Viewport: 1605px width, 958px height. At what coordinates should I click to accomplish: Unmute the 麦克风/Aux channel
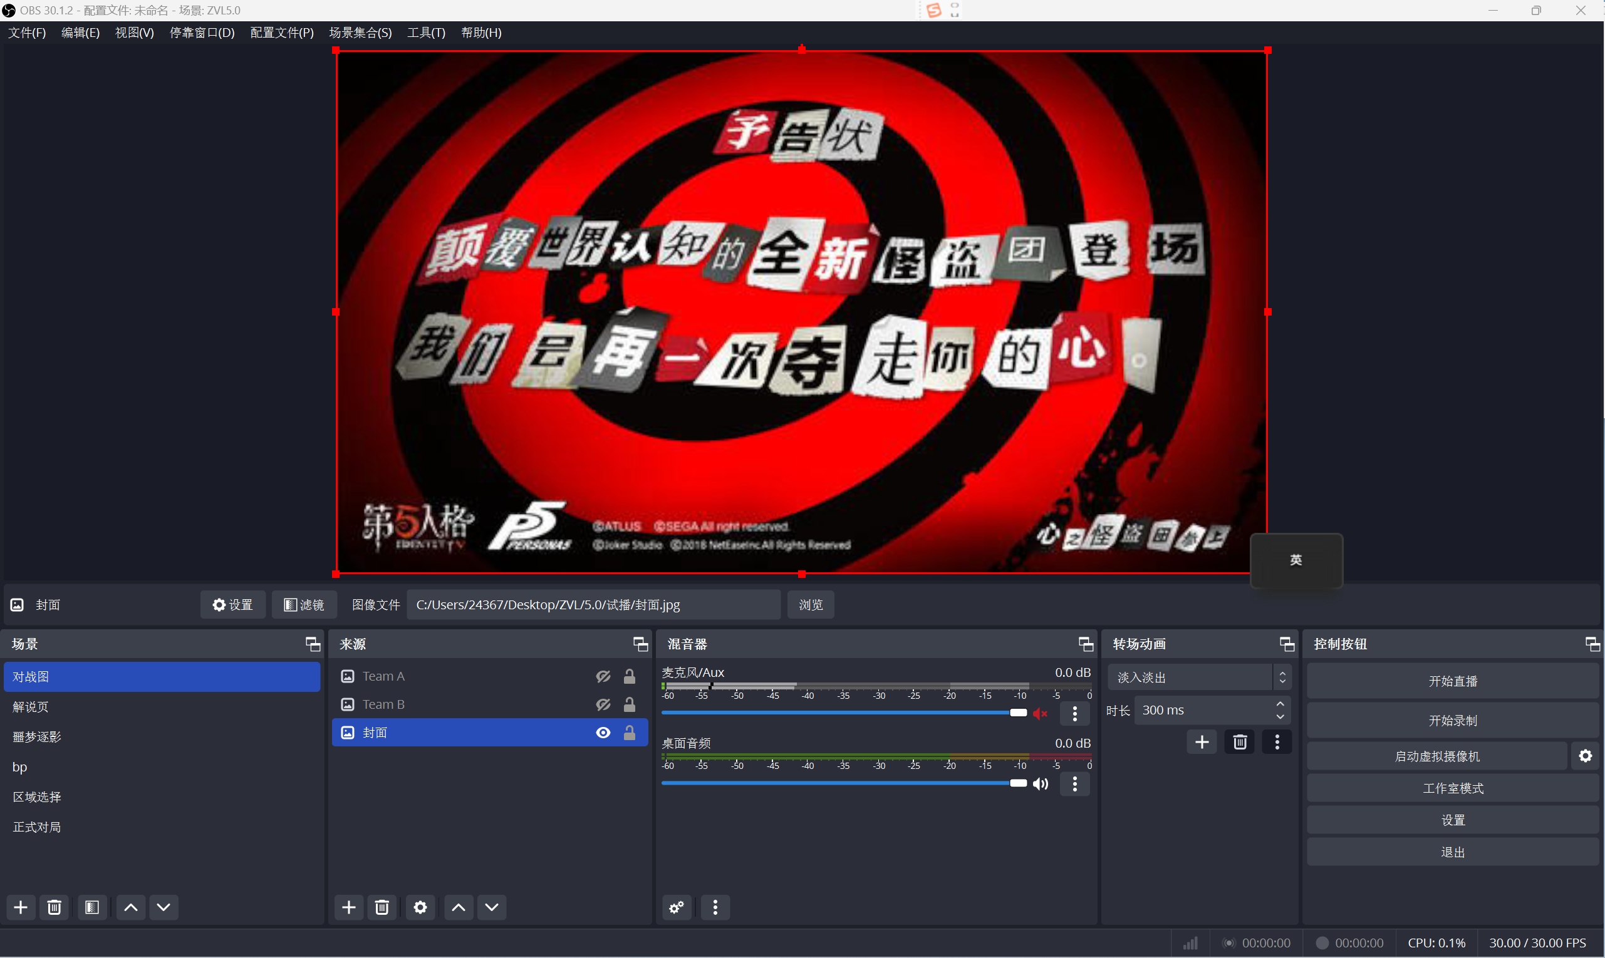pyautogui.click(x=1040, y=713)
